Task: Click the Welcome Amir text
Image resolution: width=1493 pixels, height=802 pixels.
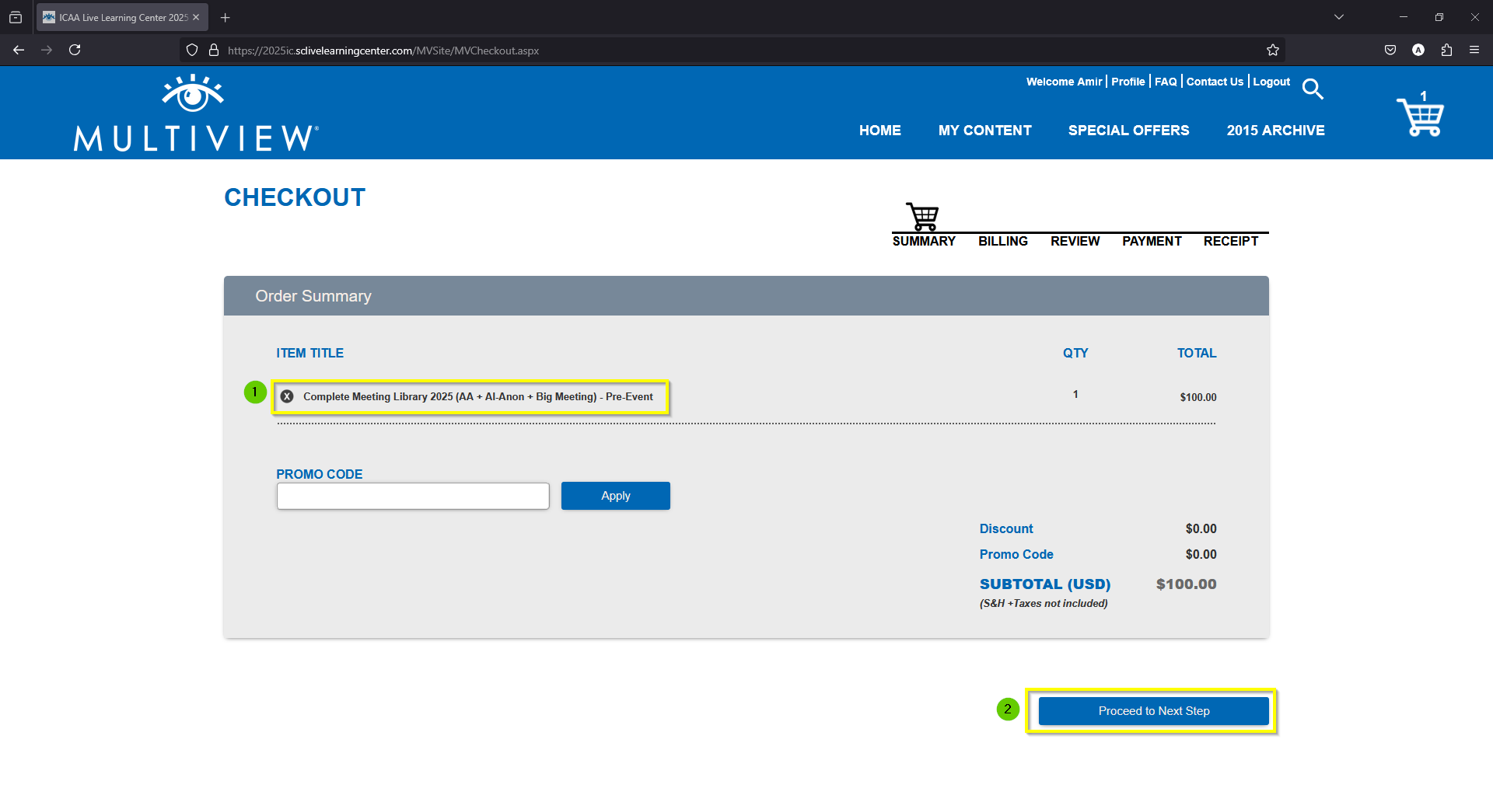Action: click(x=1064, y=82)
